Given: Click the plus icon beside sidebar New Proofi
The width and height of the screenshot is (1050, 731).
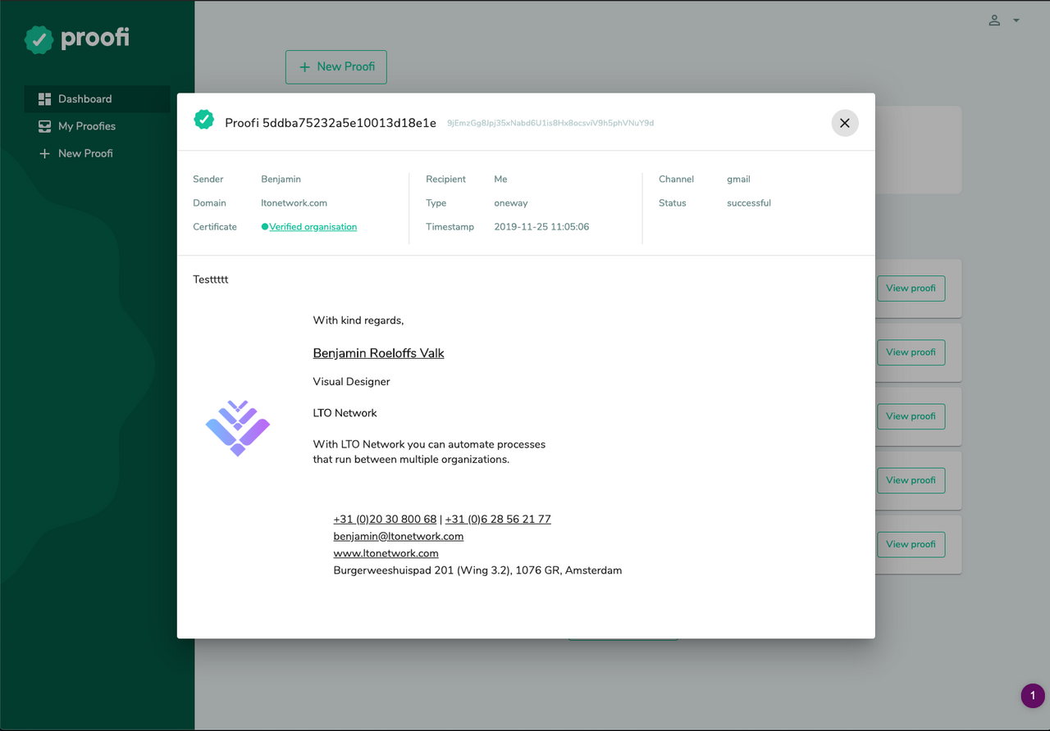Looking at the screenshot, I should pos(44,153).
